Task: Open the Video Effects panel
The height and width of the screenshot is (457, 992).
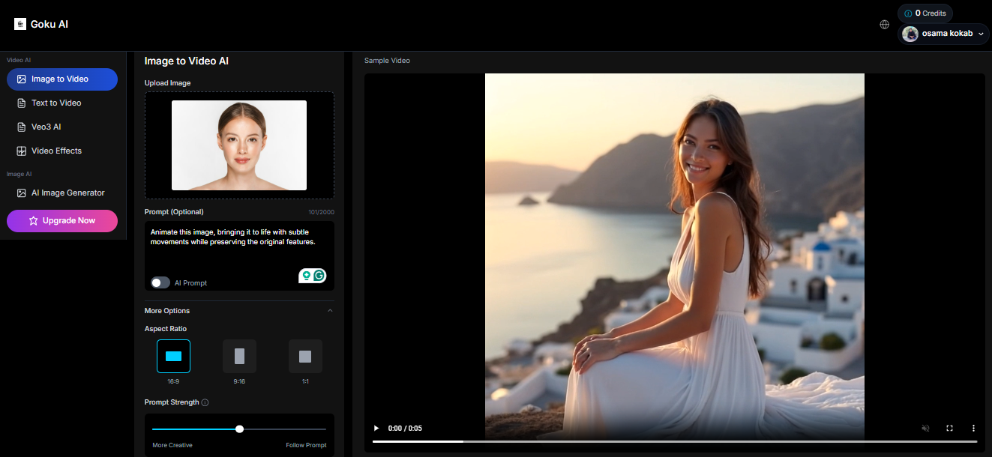Action: point(55,151)
